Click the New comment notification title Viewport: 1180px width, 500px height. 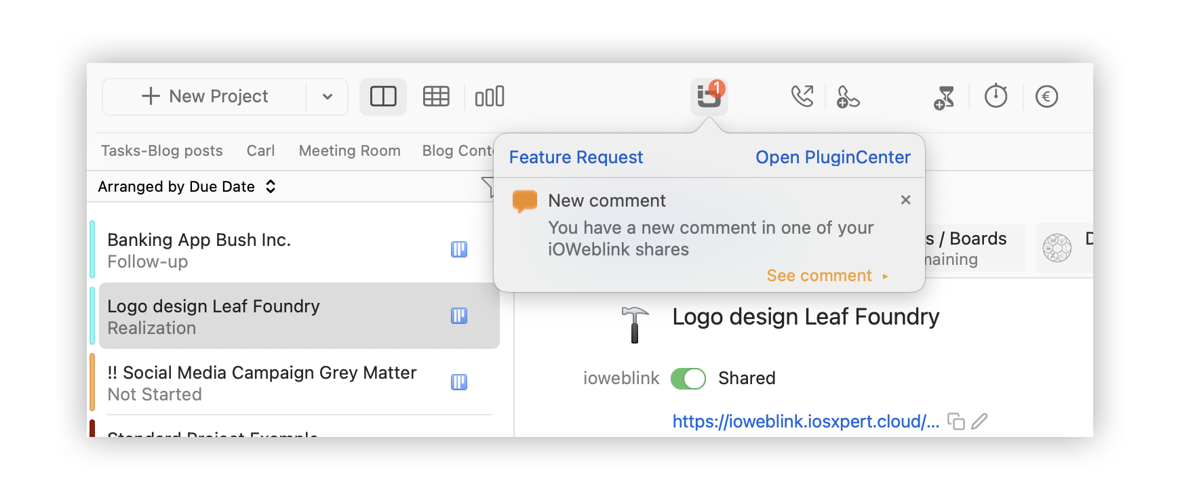coord(607,201)
